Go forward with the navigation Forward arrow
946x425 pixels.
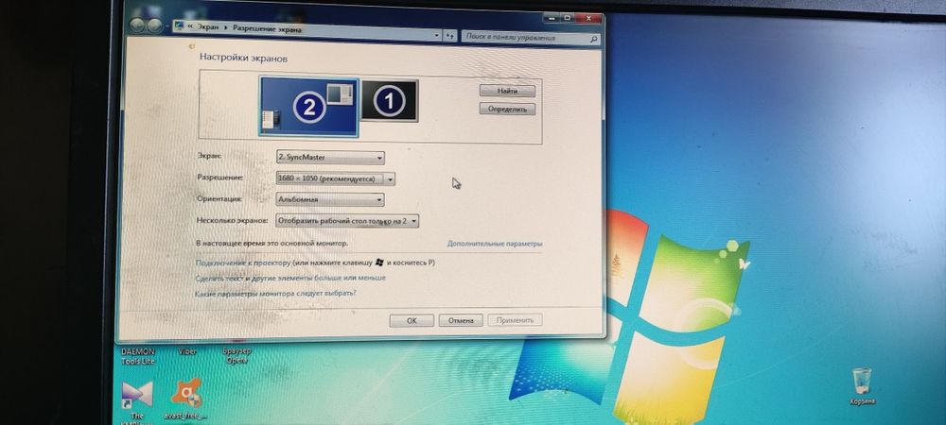point(154,25)
